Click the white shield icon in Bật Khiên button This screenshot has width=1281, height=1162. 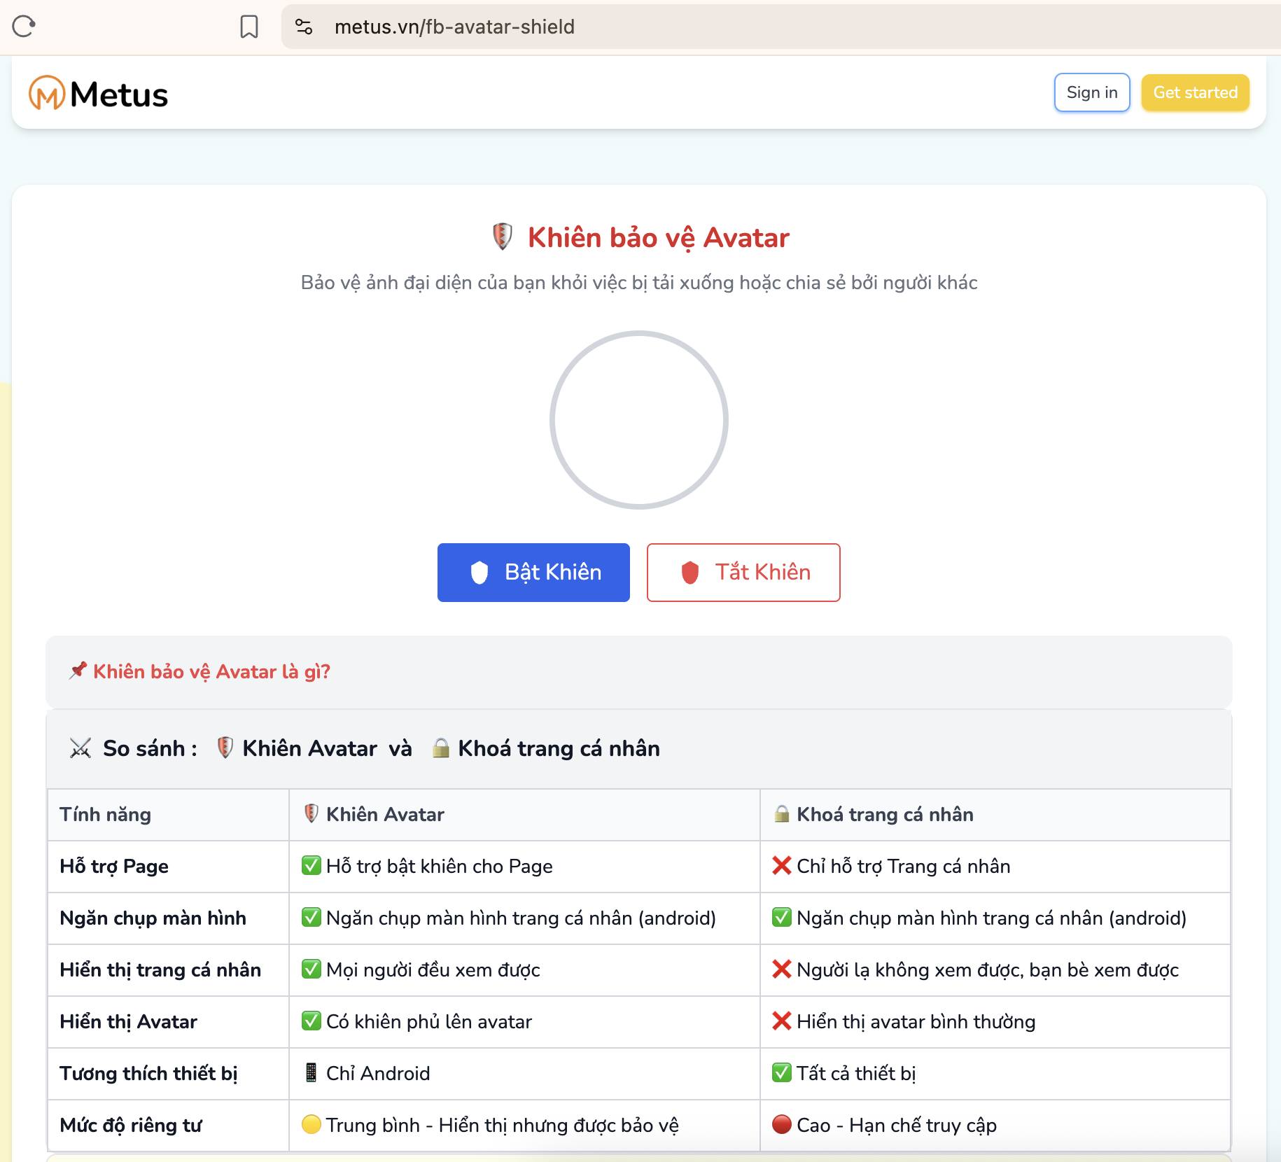click(x=479, y=573)
